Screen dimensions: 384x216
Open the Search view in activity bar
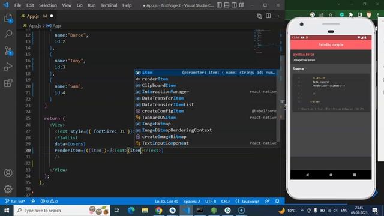[x=8, y=34]
